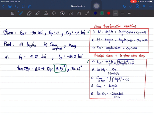Open the more options ellipsis menu
This screenshot has height=115, width=154.
[151, 6]
